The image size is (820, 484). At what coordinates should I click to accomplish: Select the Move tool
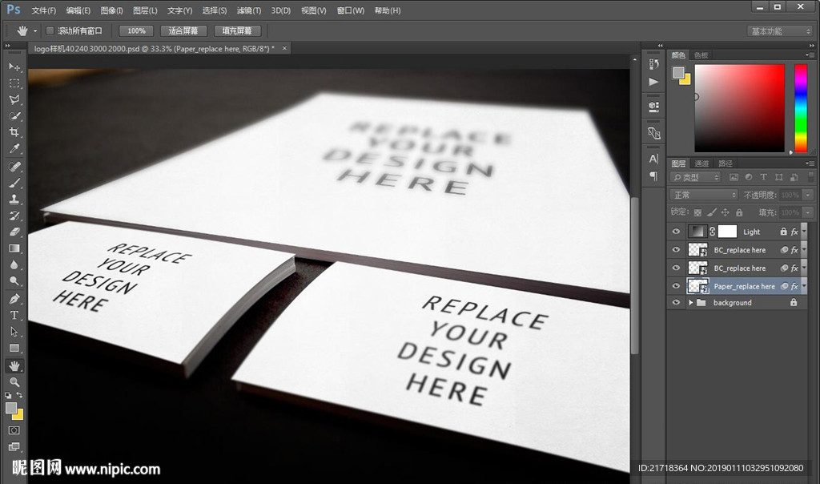(x=14, y=67)
